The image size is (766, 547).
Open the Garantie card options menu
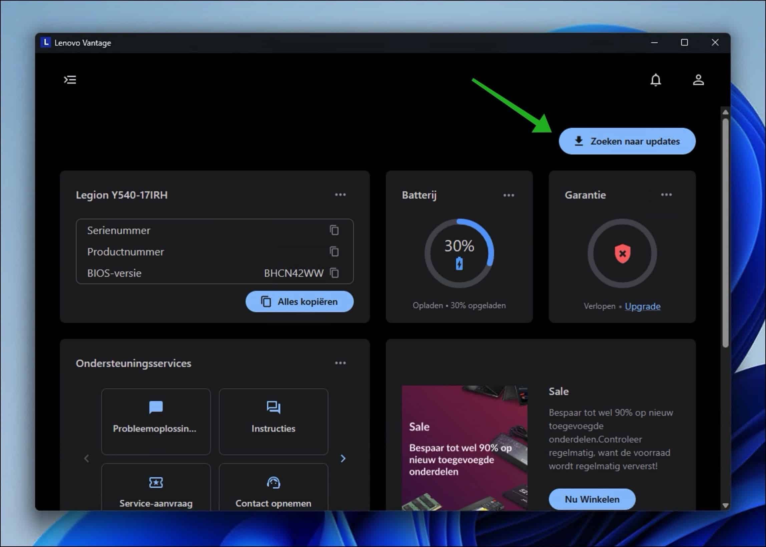click(x=667, y=195)
